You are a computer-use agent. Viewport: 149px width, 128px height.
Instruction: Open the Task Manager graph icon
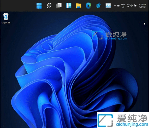tap(108, 5)
